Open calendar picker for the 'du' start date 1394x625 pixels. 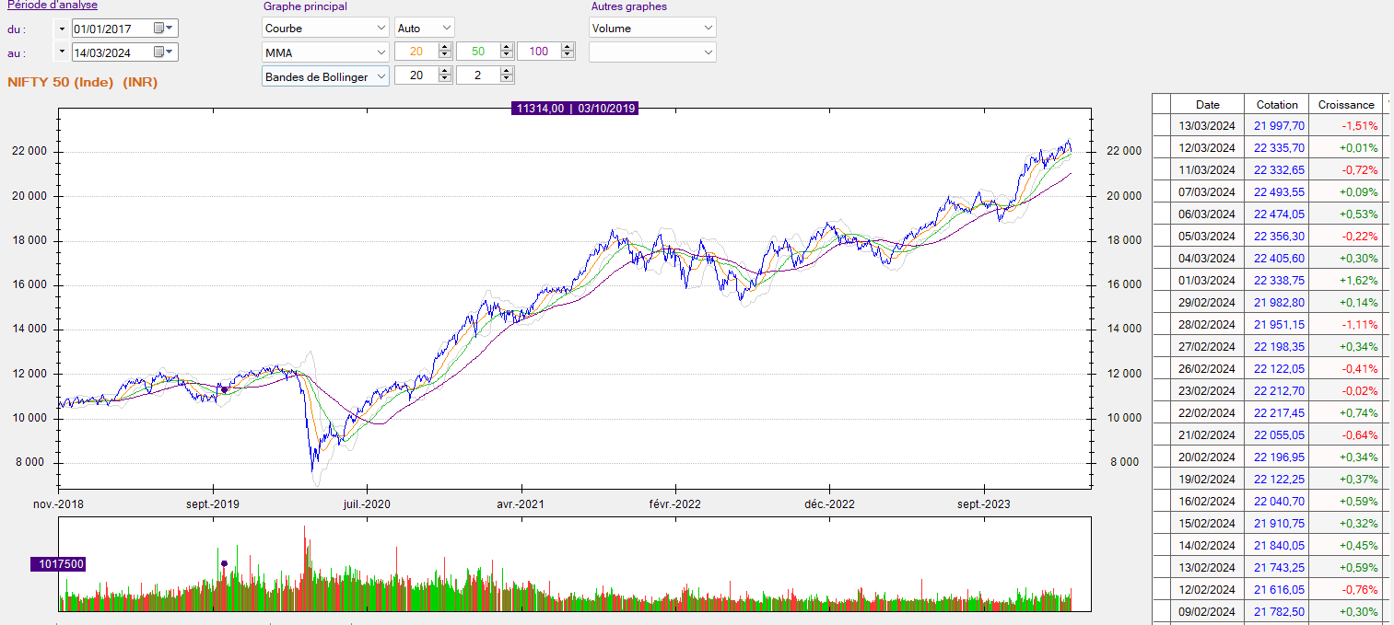[x=163, y=29]
